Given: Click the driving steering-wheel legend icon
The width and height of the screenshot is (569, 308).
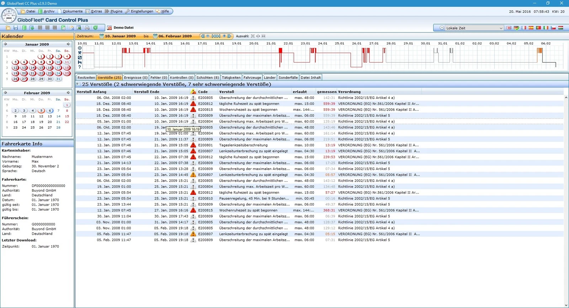Looking at the screenshot, I should [80, 48].
